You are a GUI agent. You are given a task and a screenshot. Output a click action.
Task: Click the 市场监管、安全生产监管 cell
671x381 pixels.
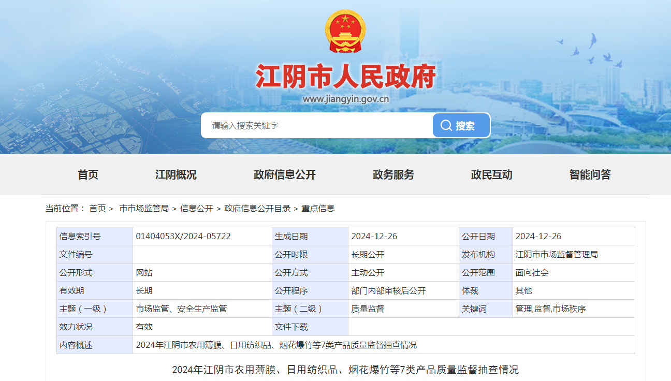(202, 309)
